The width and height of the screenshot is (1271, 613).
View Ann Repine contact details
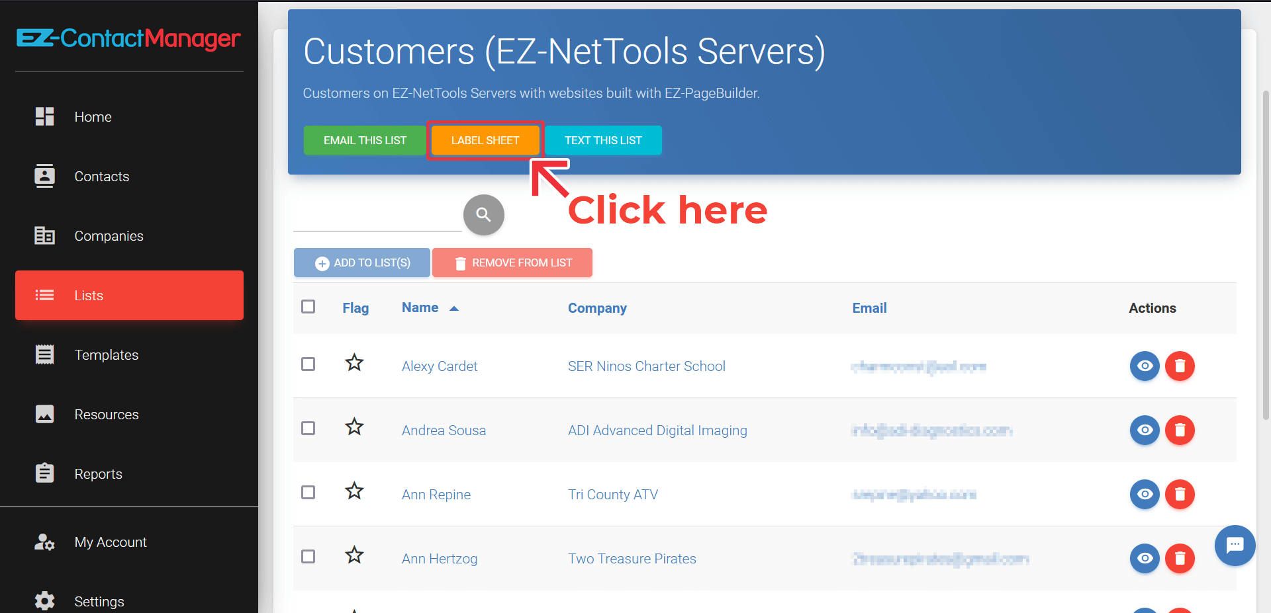[1145, 494]
